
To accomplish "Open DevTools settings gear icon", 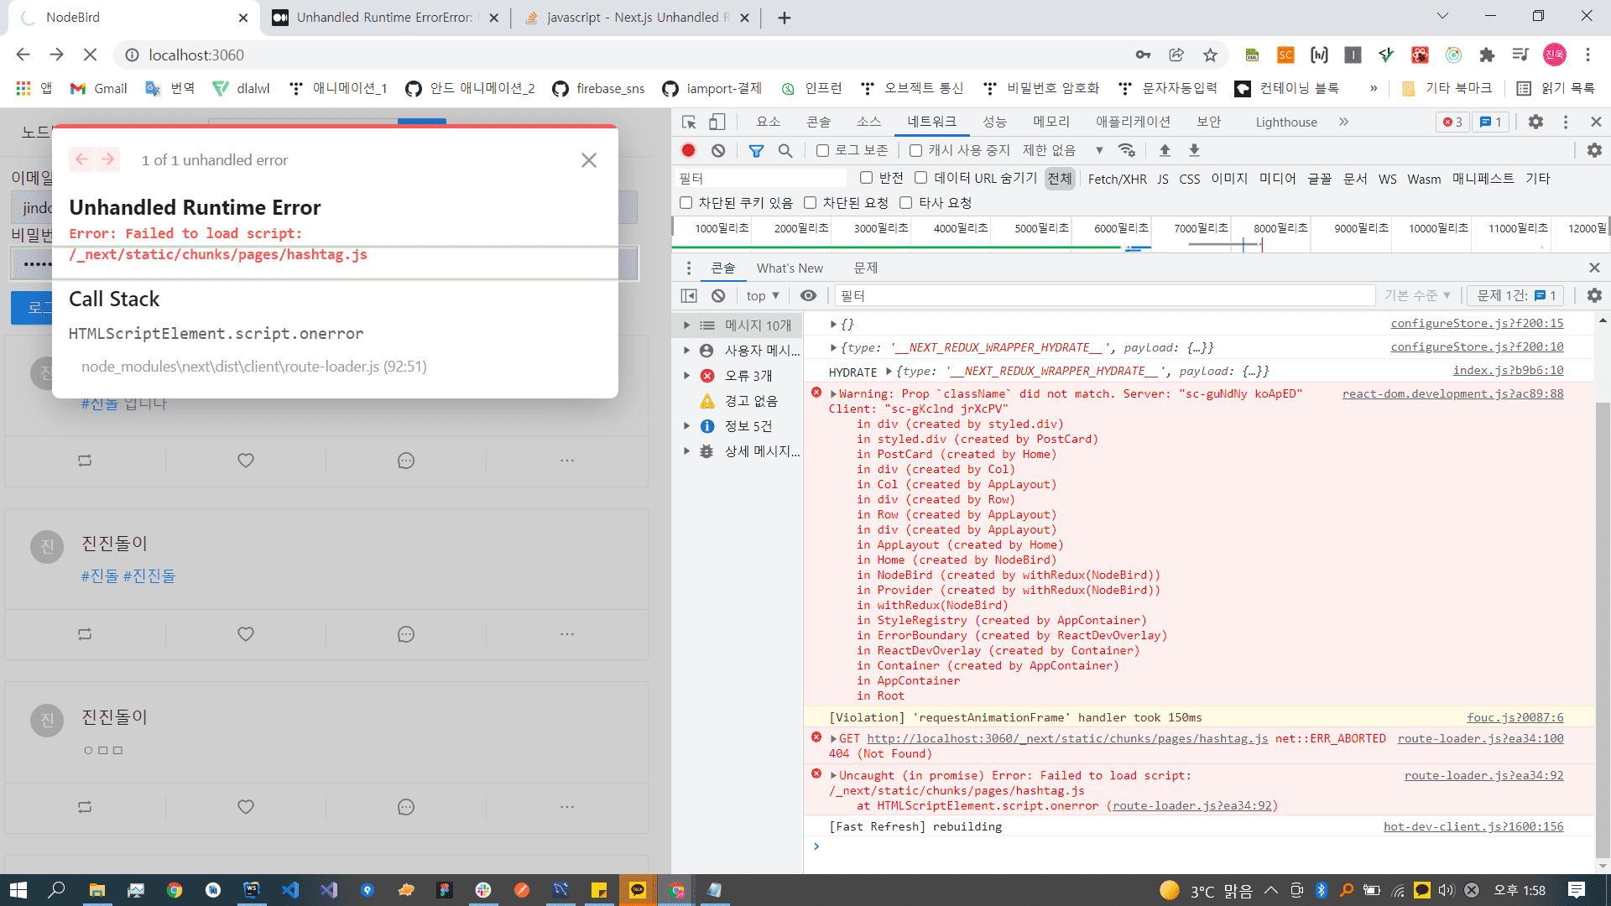I will point(1535,122).
